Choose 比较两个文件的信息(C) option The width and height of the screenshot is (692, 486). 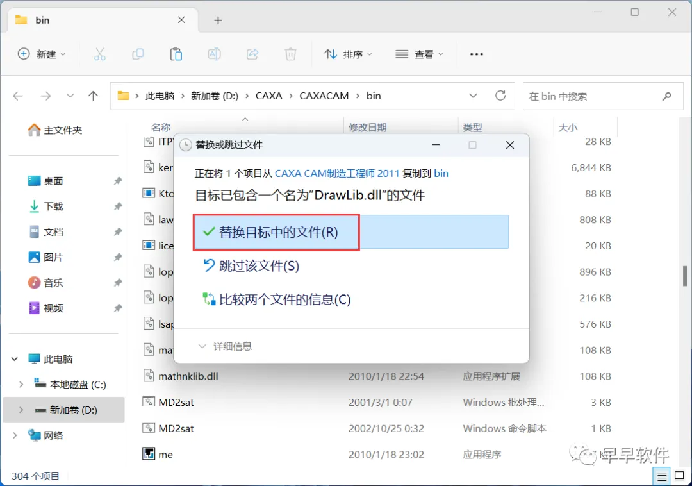tap(276, 299)
